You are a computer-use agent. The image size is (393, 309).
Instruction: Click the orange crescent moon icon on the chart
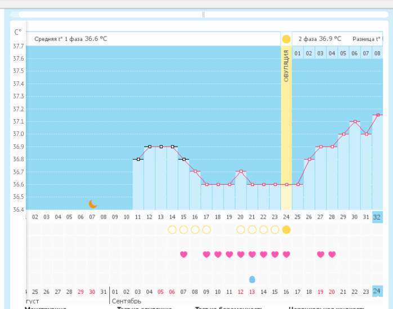93,204
